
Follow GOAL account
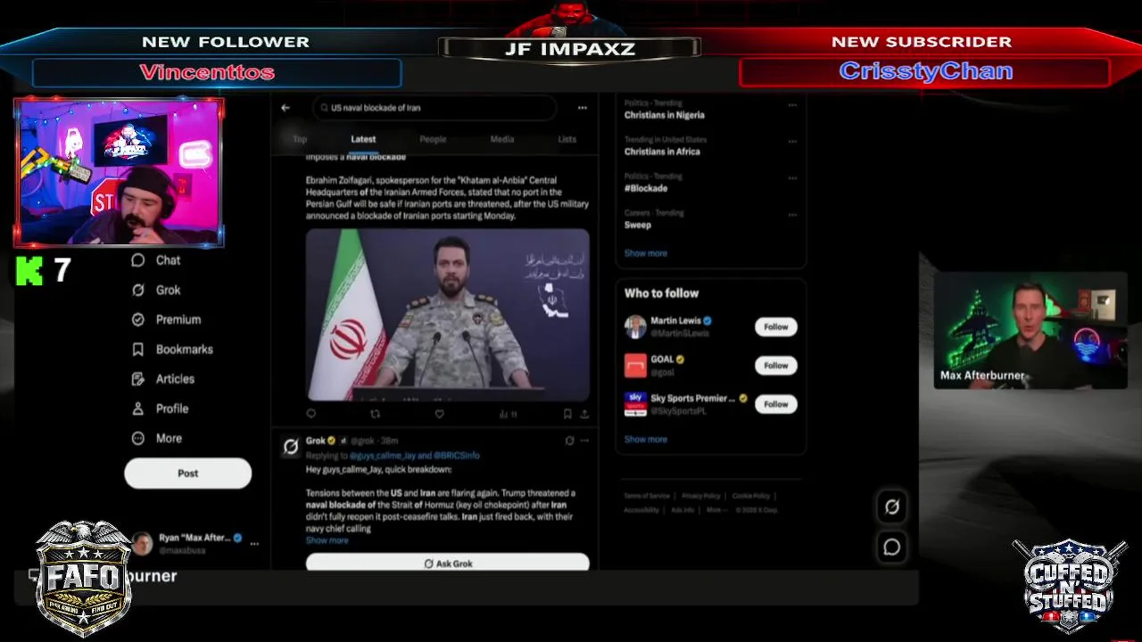coord(776,366)
